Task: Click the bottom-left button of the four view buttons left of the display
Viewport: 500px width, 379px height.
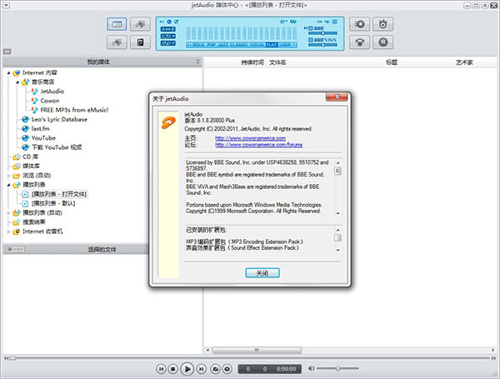Action: pos(117,42)
